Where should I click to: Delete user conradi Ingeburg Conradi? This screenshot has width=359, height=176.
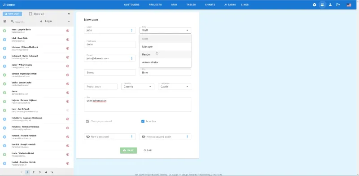[68, 75]
